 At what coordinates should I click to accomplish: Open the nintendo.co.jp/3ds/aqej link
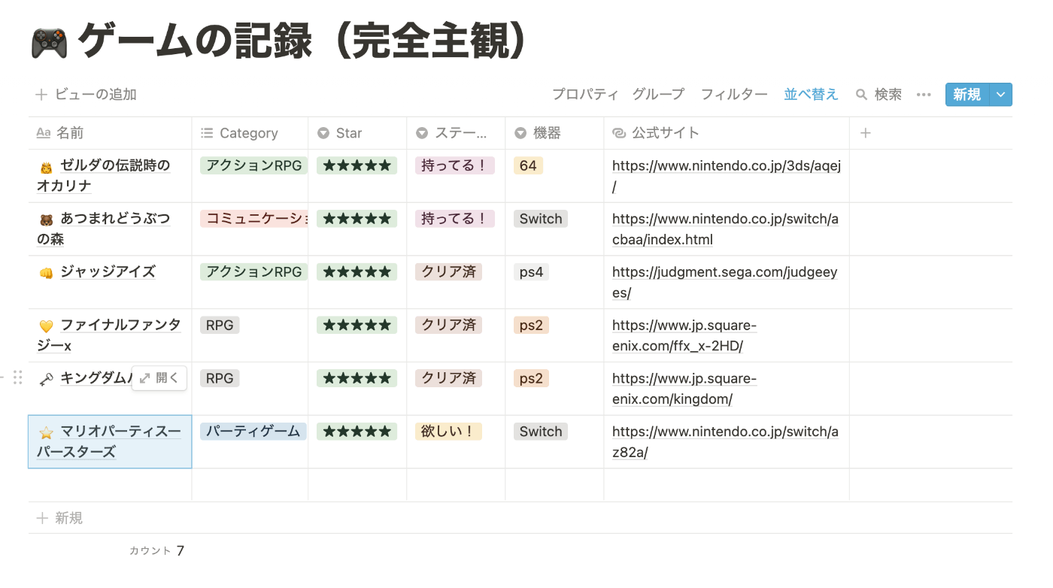coord(727,176)
